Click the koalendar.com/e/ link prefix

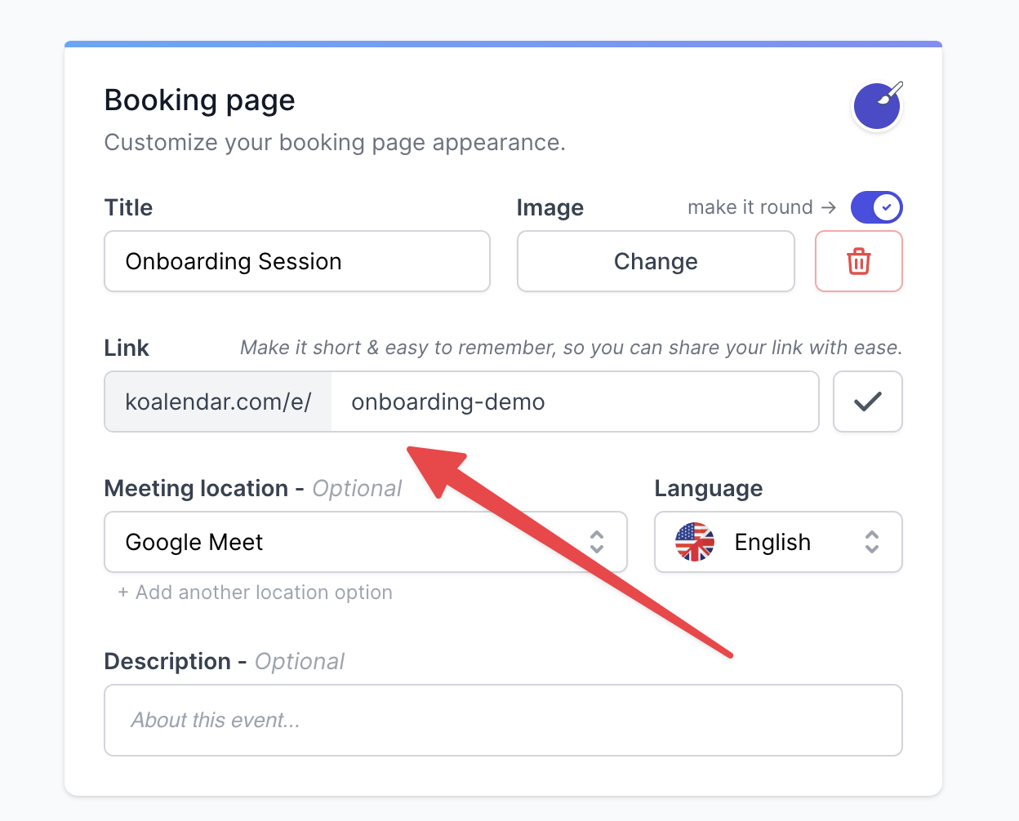click(x=218, y=402)
